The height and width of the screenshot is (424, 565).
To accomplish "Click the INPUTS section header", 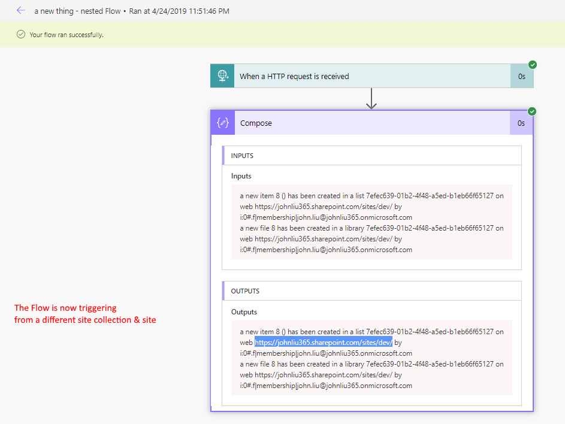I will click(243, 156).
